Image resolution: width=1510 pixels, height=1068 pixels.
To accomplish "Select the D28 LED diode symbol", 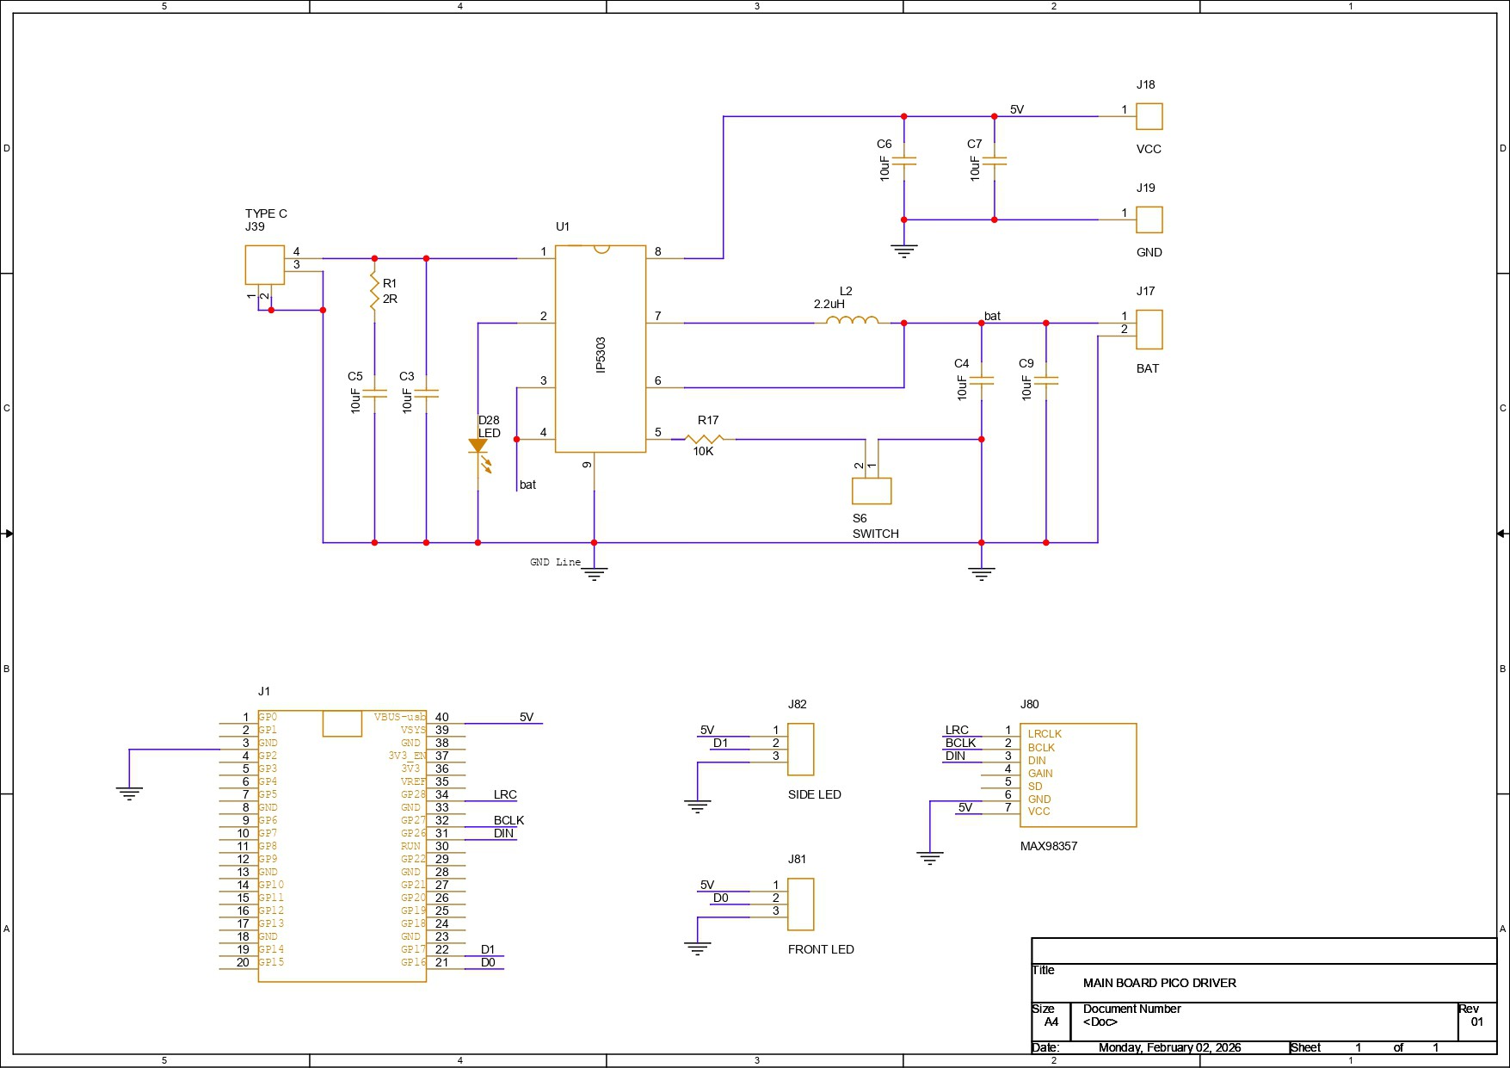I will (x=478, y=447).
